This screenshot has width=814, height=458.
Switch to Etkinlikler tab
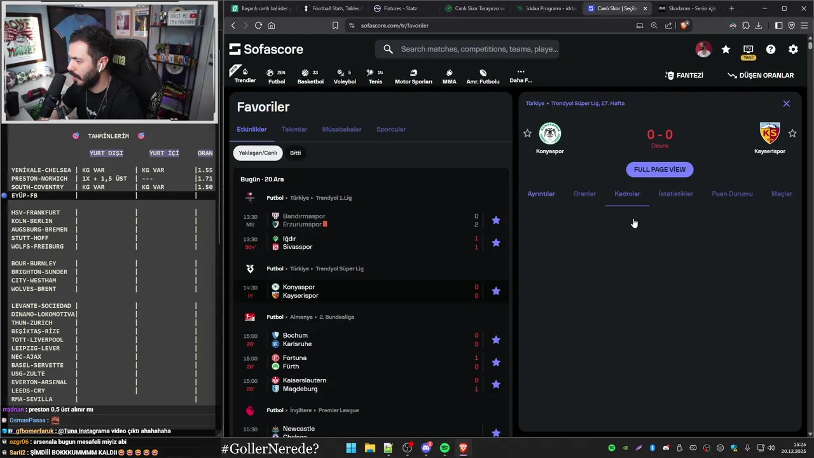[x=252, y=129]
